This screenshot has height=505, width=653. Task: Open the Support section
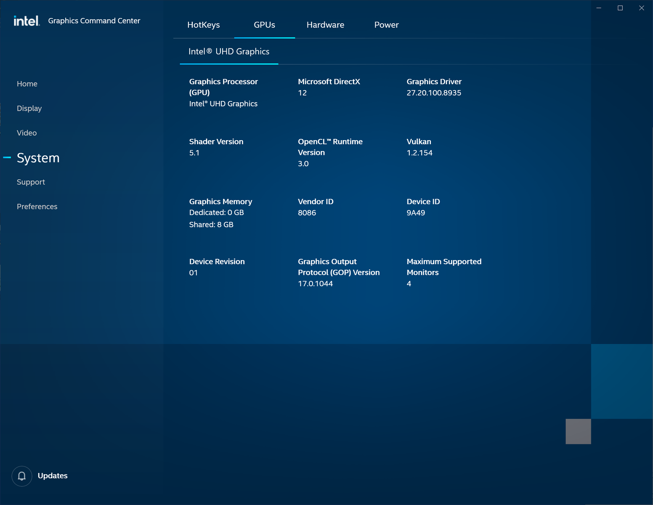pyautogui.click(x=31, y=182)
